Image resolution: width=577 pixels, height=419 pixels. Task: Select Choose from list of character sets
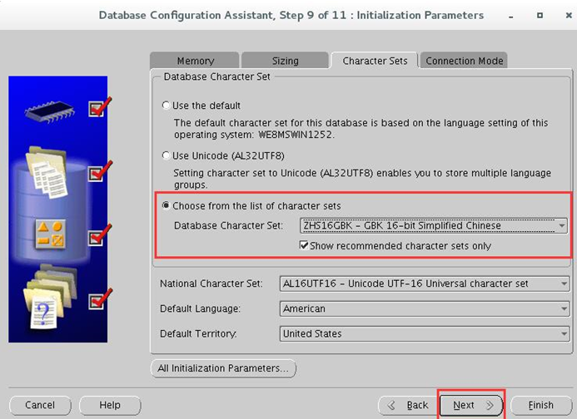[x=166, y=205]
